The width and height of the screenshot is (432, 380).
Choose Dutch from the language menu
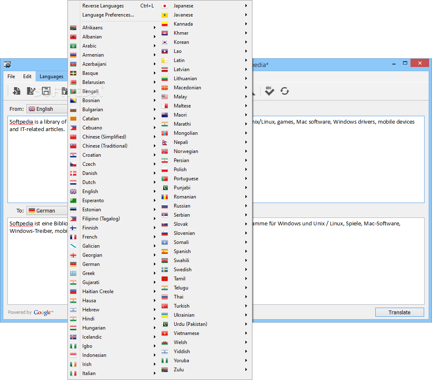(114, 182)
